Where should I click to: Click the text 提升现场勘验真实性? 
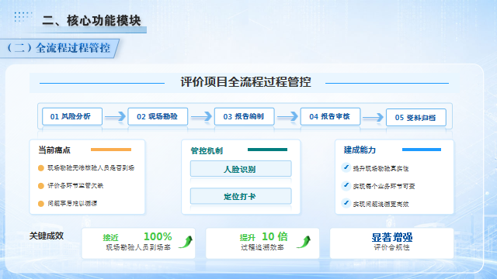tap(381, 169)
